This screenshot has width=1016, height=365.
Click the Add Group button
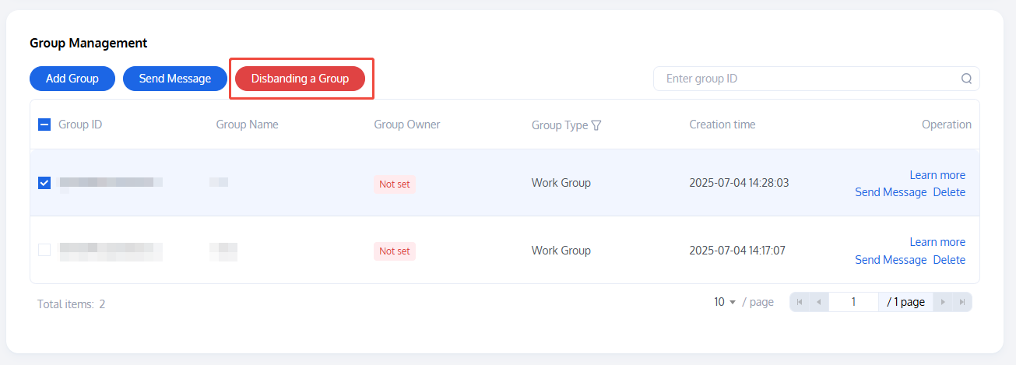(x=72, y=79)
